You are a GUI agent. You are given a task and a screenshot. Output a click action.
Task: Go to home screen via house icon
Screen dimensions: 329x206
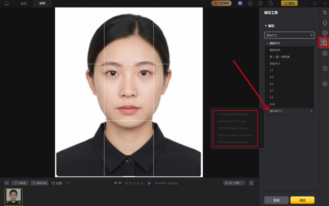point(7,3)
